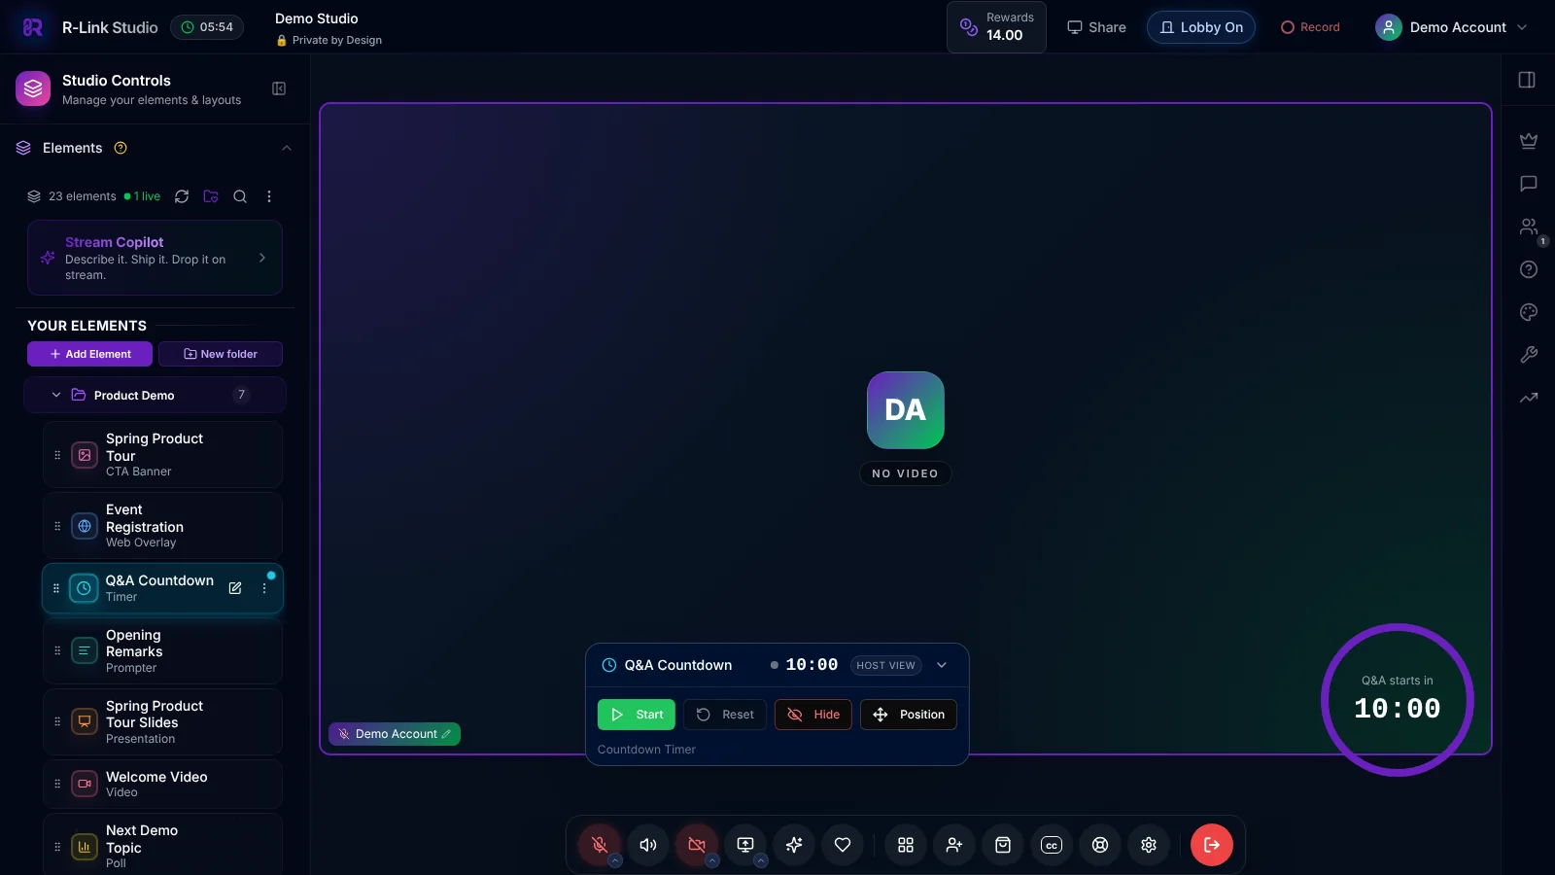
Task: Select Spring Product Tour CTA Banner
Action: [162, 454]
